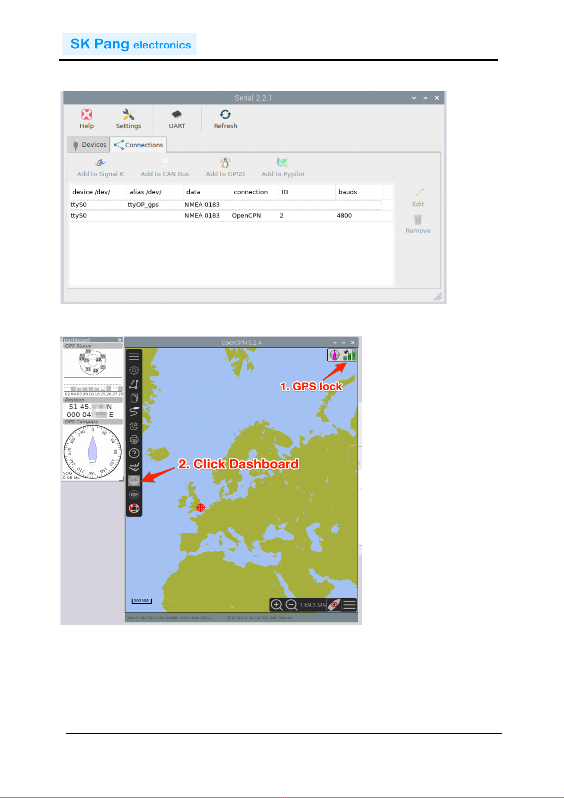Click own-ship red target marker on map

200,508
